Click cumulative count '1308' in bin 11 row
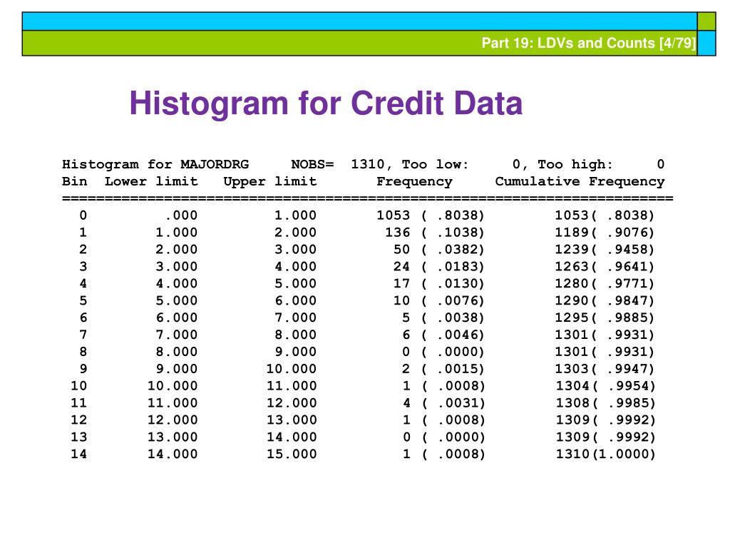This screenshot has width=730, height=548. (572, 403)
